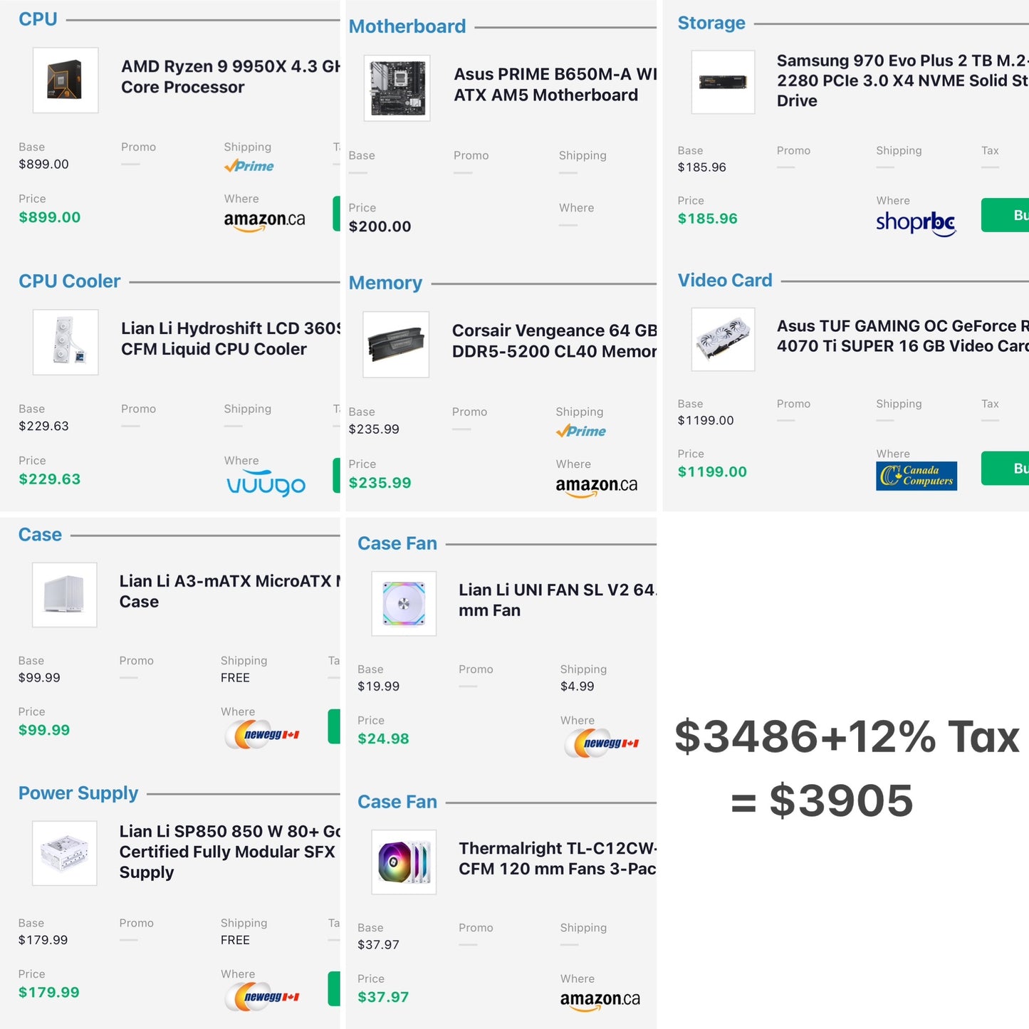Click the Newegg logo under Power Supply
The height and width of the screenshot is (1029, 1029).
(x=262, y=997)
